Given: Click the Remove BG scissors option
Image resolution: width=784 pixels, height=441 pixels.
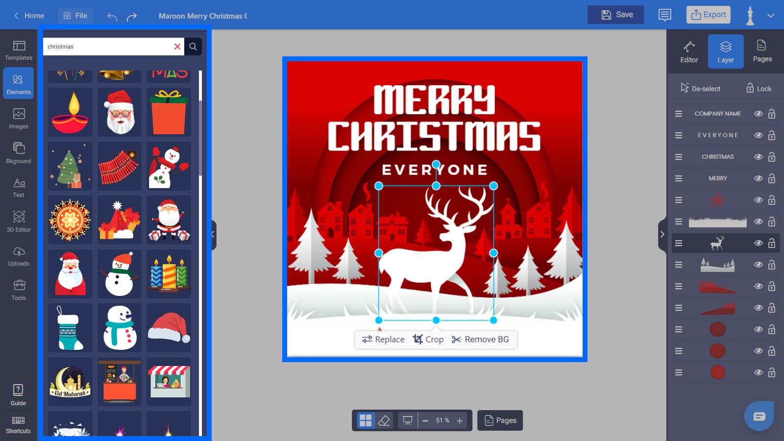Looking at the screenshot, I should (481, 339).
